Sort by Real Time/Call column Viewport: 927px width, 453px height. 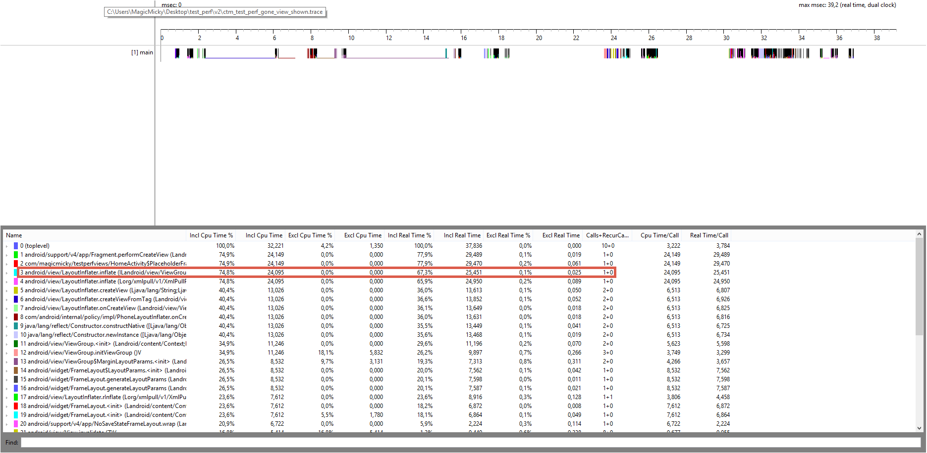[707, 235]
